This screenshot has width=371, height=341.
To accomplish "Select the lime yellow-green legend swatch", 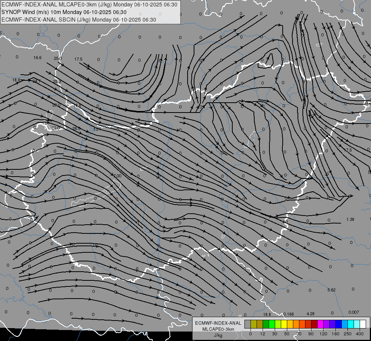I will click(278, 324).
